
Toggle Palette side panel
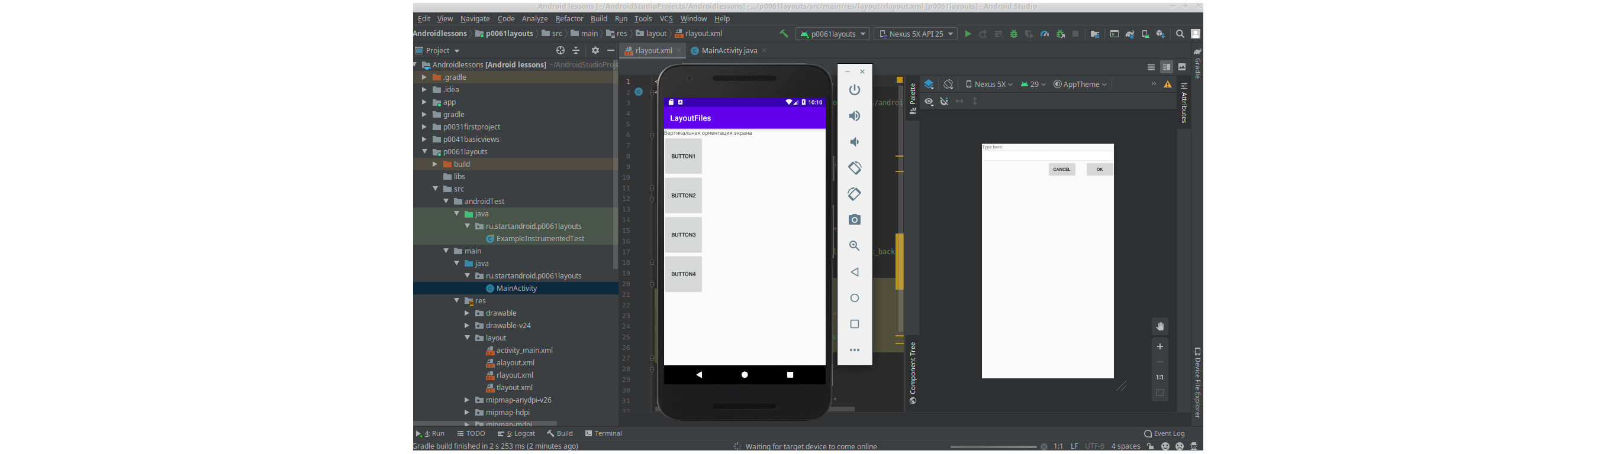pyautogui.click(x=913, y=99)
